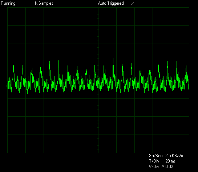This screenshot has height=172, width=198.
Task: Click the Running status label
Action: [8, 3]
